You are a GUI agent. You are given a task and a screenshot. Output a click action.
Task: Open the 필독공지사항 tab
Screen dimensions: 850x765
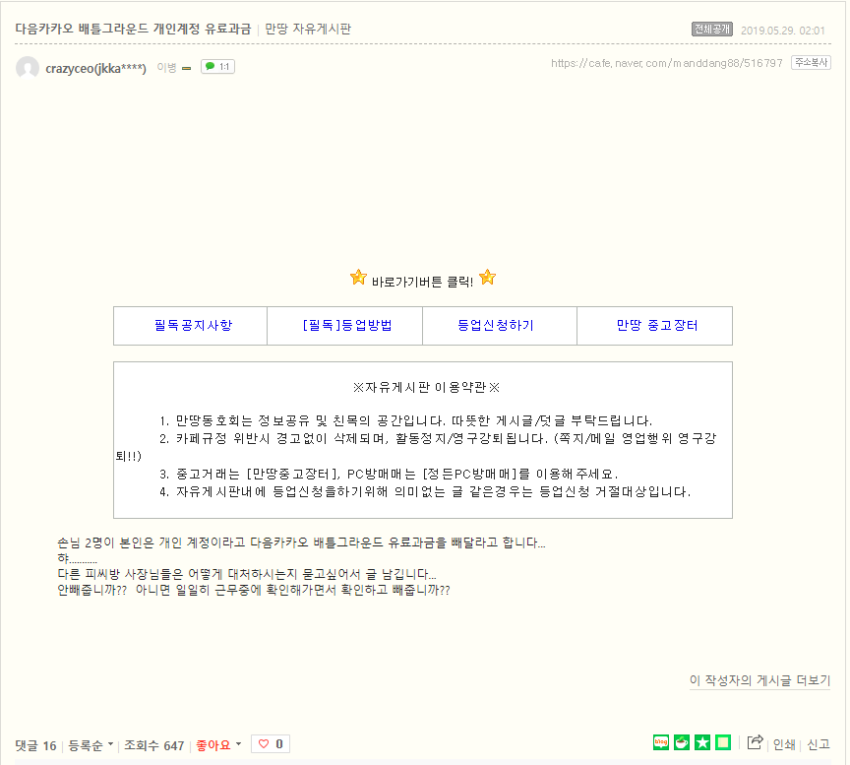(x=191, y=326)
